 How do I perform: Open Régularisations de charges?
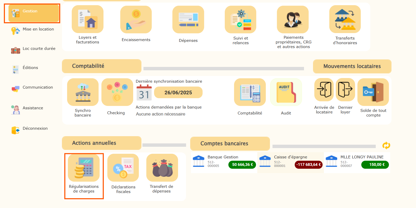pyautogui.click(x=84, y=168)
